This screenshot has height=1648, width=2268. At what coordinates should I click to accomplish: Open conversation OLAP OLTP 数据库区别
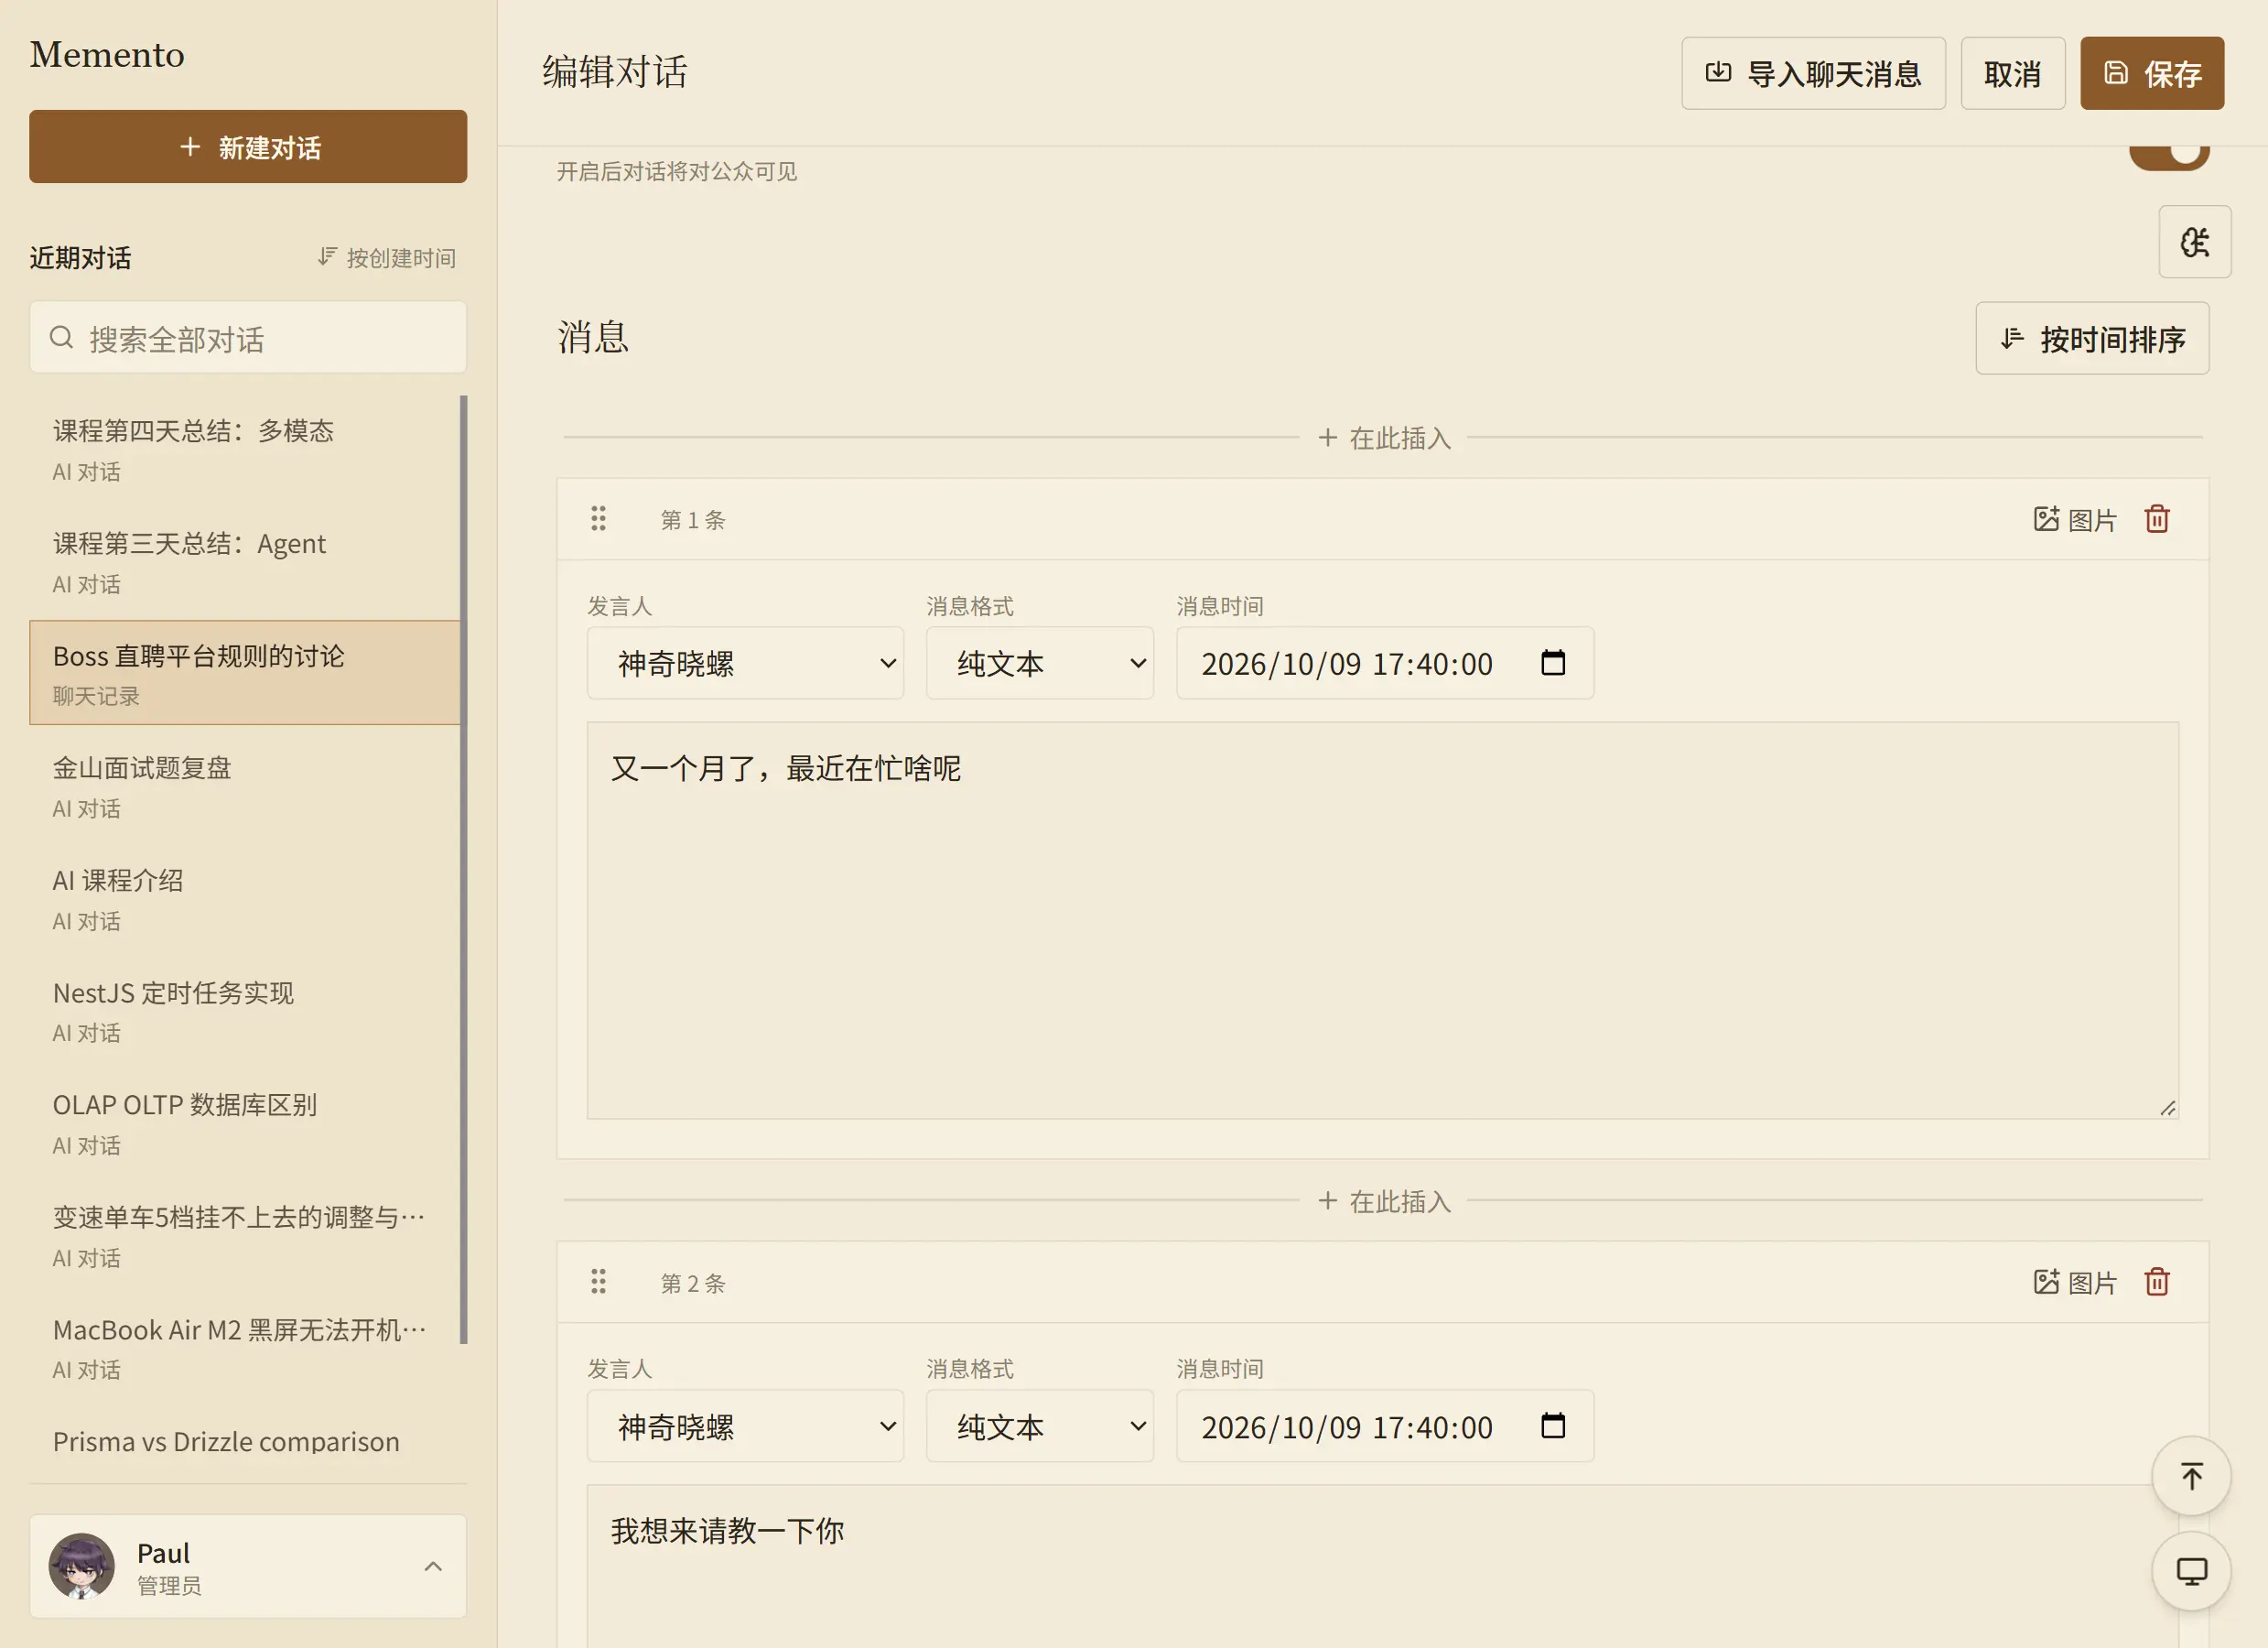[244, 1122]
